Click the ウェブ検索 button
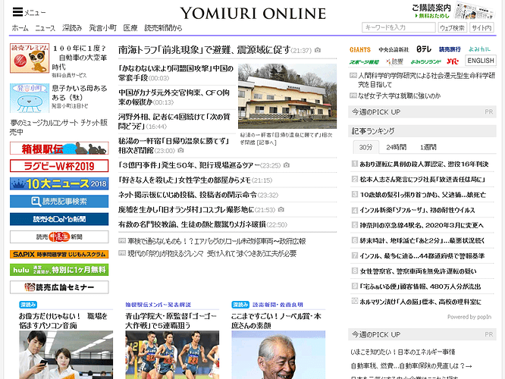 [453, 28]
